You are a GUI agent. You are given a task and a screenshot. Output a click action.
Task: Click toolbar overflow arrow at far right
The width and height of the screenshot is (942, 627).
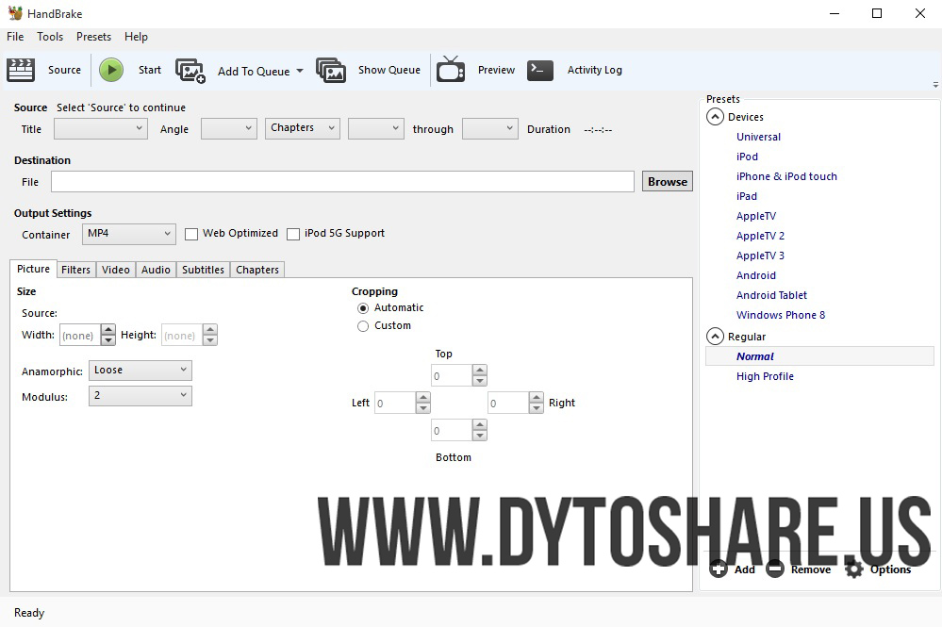(935, 85)
